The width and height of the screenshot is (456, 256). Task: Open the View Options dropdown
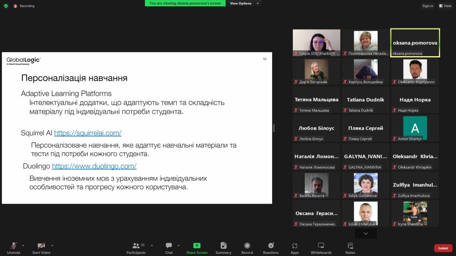(x=243, y=3)
